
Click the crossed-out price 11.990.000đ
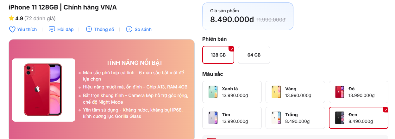pos(271,20)
